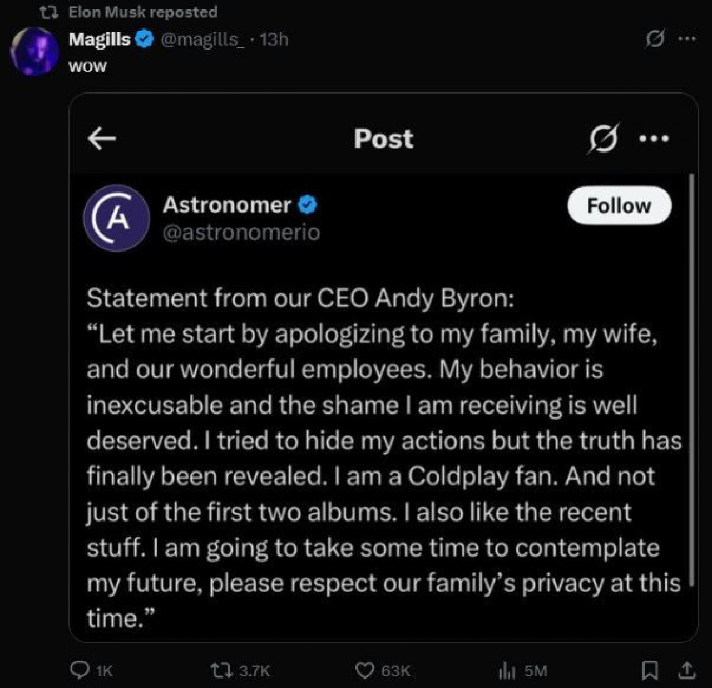712x688 pixels.
Task: Open three-dot menu on Magills post
Action: point(687,39)
